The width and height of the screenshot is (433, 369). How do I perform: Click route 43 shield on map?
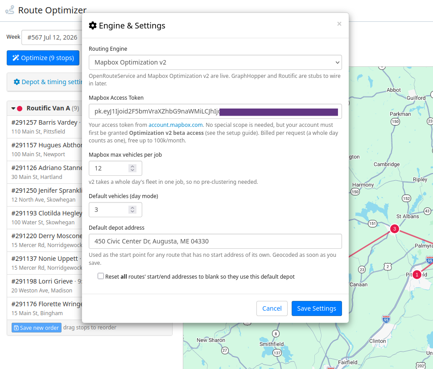(x=427, y=211)
